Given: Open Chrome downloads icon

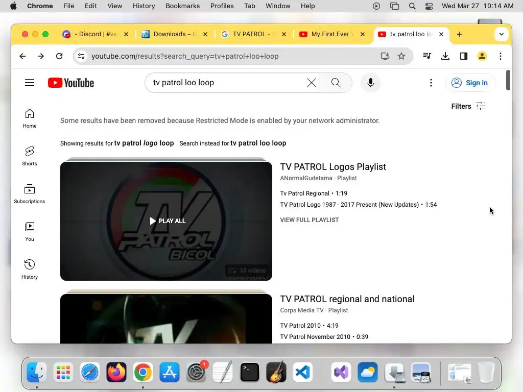Looking at the screenshot, I should click(x=445, y=56).
